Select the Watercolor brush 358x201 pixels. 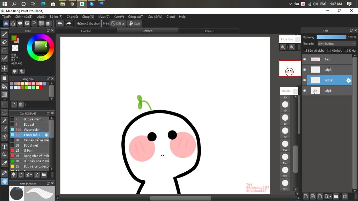coord(29,130)
